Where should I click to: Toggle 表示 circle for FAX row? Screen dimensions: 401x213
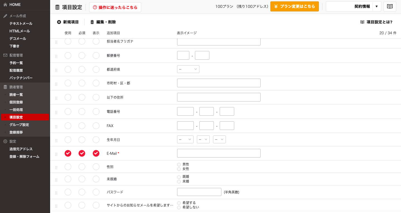point(96,126)
